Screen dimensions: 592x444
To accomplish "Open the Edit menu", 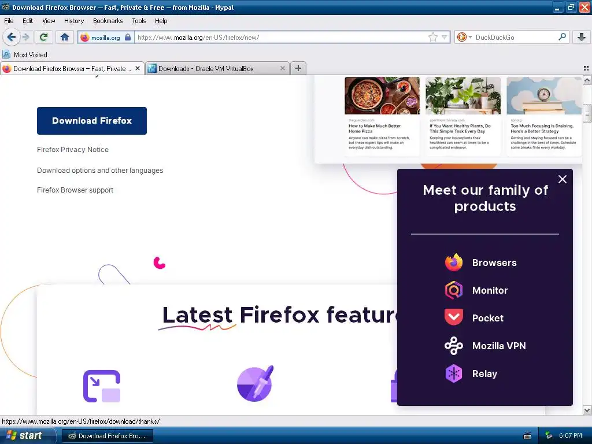I will (x=28, y=21).
